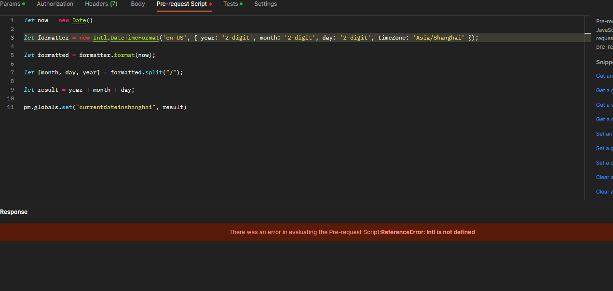
Task: Click the Intl keyword on line 3
Action: click(100, 38)
